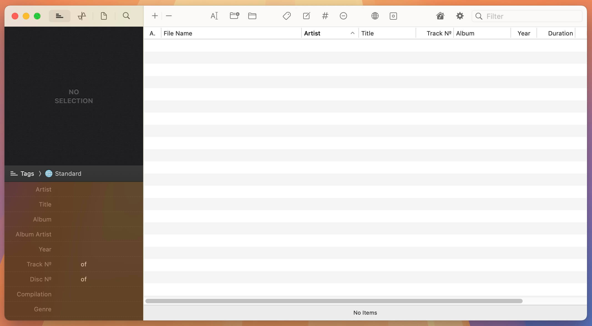Click the cover art icon in the toolbar
592x326 pixels.
(393, 16)
